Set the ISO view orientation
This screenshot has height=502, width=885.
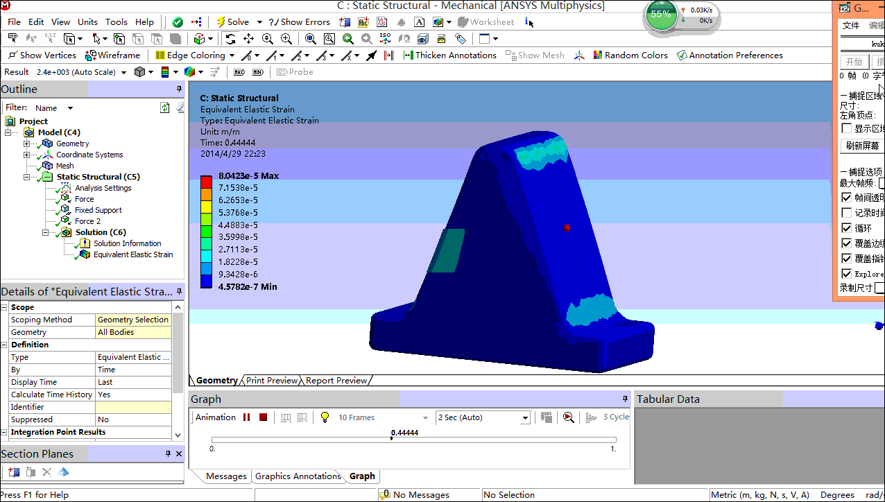click(x=386, y=39)
